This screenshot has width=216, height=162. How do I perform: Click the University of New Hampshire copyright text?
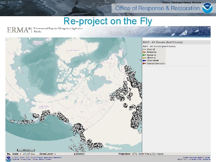(194, 159)
